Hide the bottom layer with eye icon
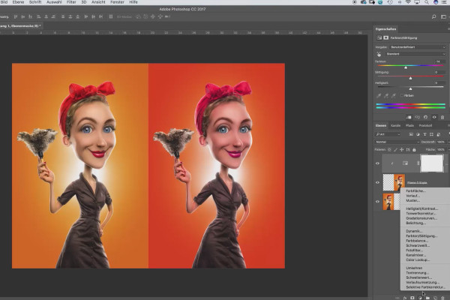This screenshot has height=300, width=450. [x=377, y=202]
